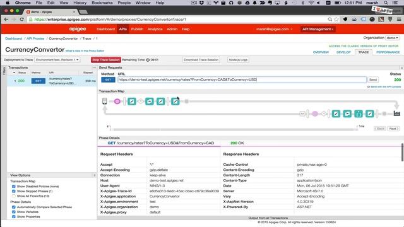The width and height of the screenshot is (404, 227).
Task: Select the pink circle in the response flow
Action: (315, 113)
